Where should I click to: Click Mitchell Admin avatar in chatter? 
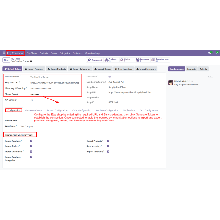click(171, 83)
